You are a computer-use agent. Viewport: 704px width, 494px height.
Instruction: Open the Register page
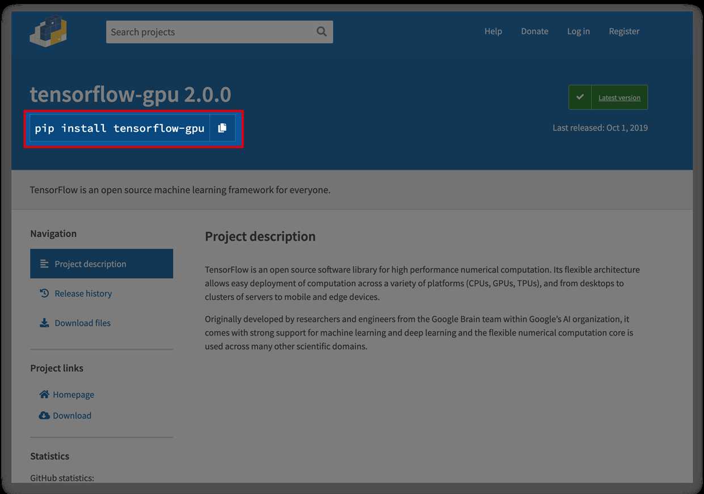(624, 31)
